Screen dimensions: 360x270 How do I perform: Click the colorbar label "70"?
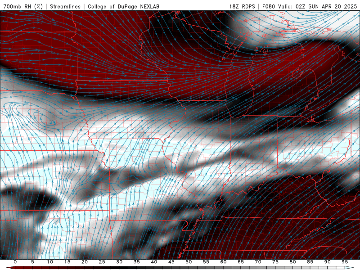coord(258,262)
